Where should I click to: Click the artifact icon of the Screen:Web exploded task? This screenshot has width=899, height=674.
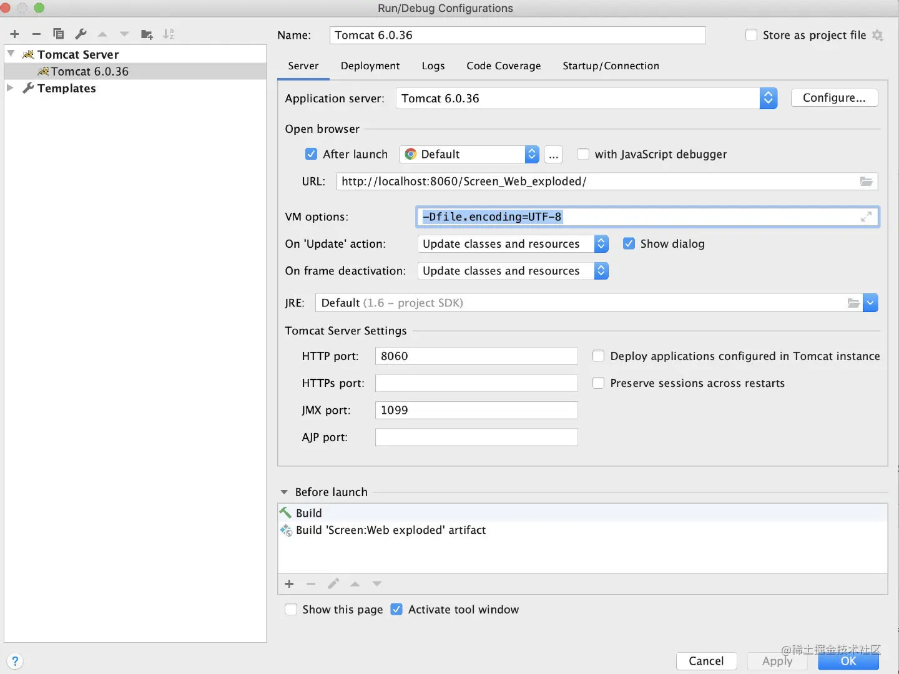point(286,530)
